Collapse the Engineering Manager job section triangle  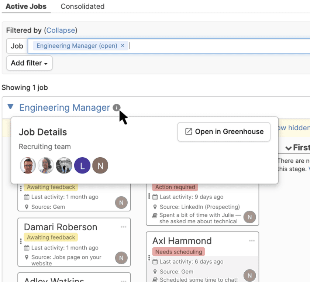10,107
